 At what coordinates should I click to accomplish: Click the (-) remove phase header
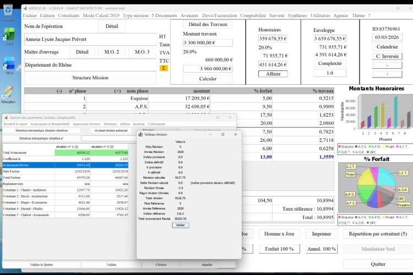click(x=59, y=91)
